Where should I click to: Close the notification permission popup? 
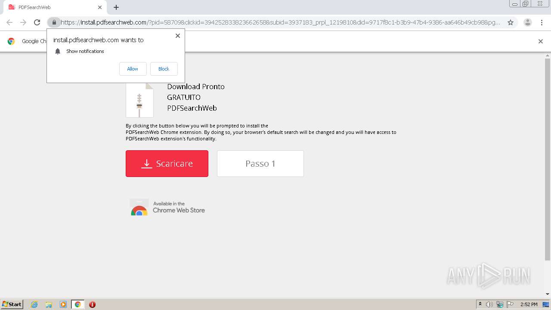point(178,36)
